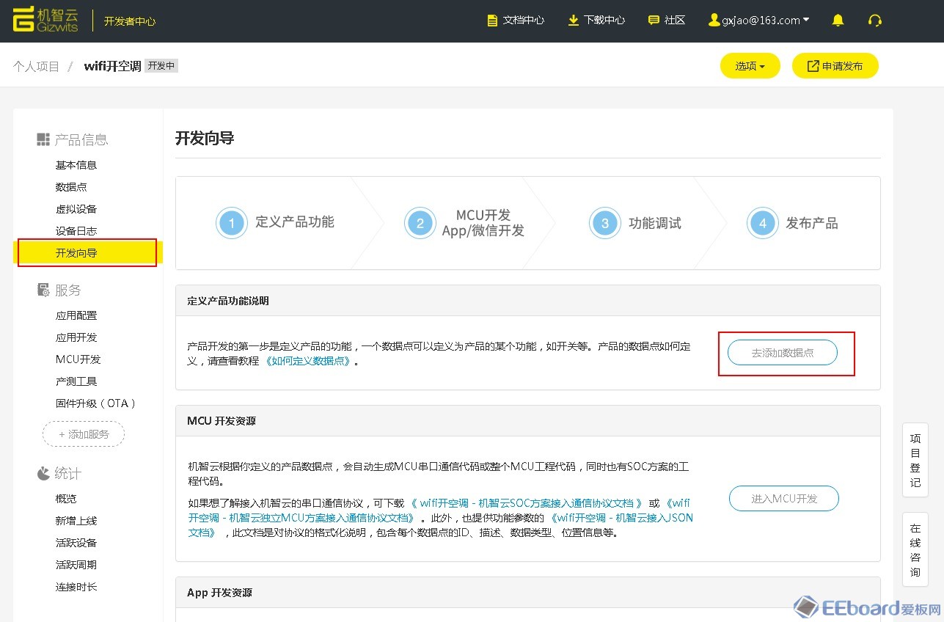Click 申请发布 button
Viewport: 944px width, 622px height.
[835, 66]
